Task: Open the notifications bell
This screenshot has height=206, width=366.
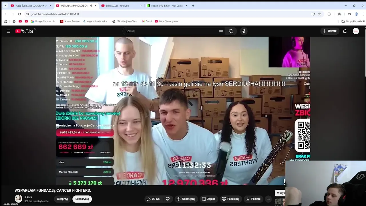Action: (345, 31)
